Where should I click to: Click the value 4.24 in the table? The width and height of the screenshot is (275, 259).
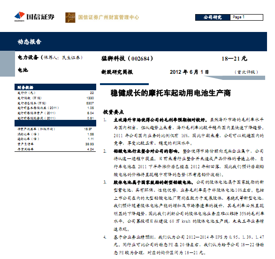91,149
